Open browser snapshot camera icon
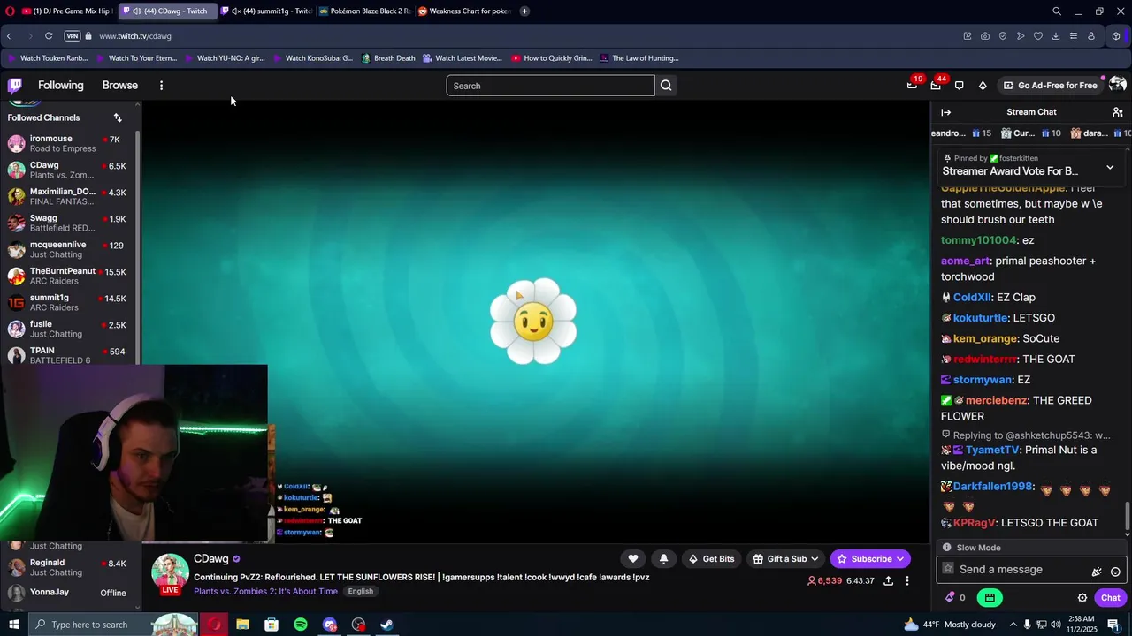1132x636 pixels. 985,36
